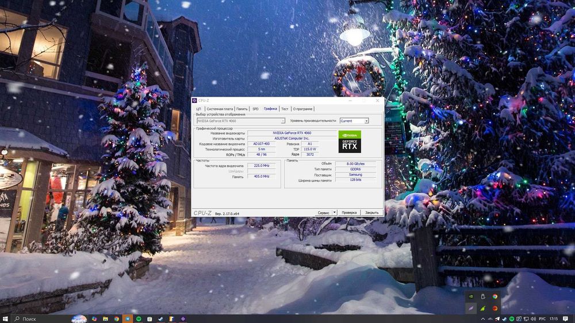Image resolution: width=575 pixels, height=323 pixels.
Task: Open Chrome pinned next to File Explorer on taskbar
Action: (x=117, y=319)
